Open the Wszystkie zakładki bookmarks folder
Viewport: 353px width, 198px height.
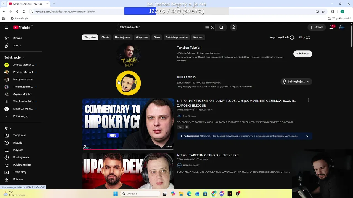(339, 18)
